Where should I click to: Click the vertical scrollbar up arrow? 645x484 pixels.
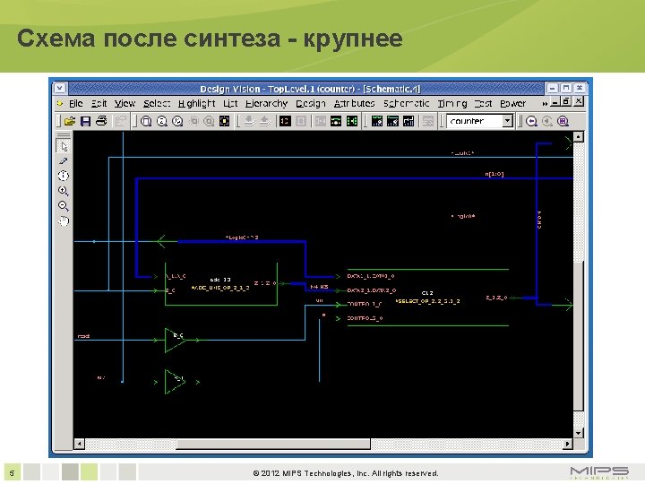point(579,136)
